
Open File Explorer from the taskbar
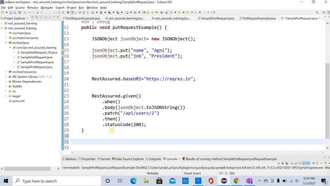pyautogui.click(x=146, y=181)
